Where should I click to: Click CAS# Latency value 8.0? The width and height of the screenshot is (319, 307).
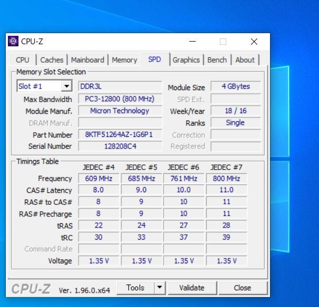[99, 190]
